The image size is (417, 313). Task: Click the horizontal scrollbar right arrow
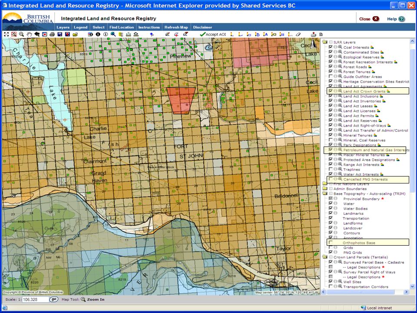click(x=406, y=292)
